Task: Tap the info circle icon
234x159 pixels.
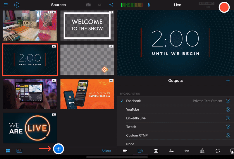Action: click(x=17, y=5)
